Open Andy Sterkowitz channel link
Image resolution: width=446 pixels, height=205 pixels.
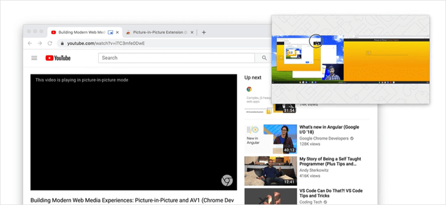(x=313, y=170)
